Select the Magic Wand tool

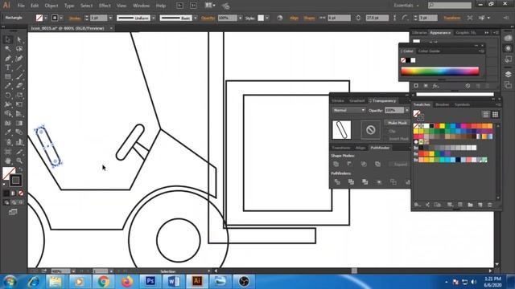pyautogui.click(x=8, y=49)
